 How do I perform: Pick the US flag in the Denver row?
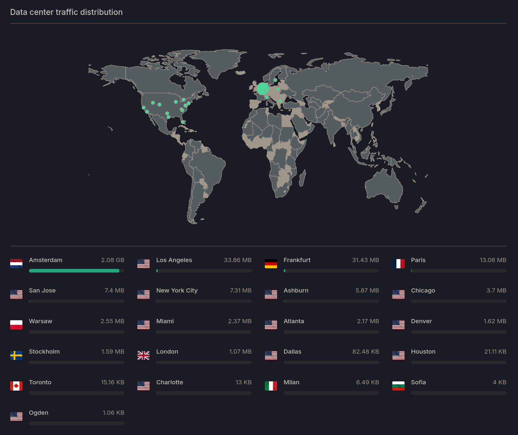[x=398, y=325]
